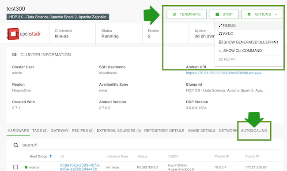Select Show Generated Blueprint option
This screenshot has height=171, width=287.
249,42
